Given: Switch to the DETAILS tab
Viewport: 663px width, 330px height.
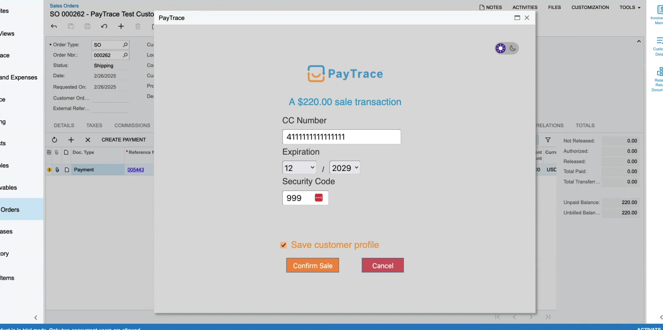Looking at the screenshot, I should [64, 126].
